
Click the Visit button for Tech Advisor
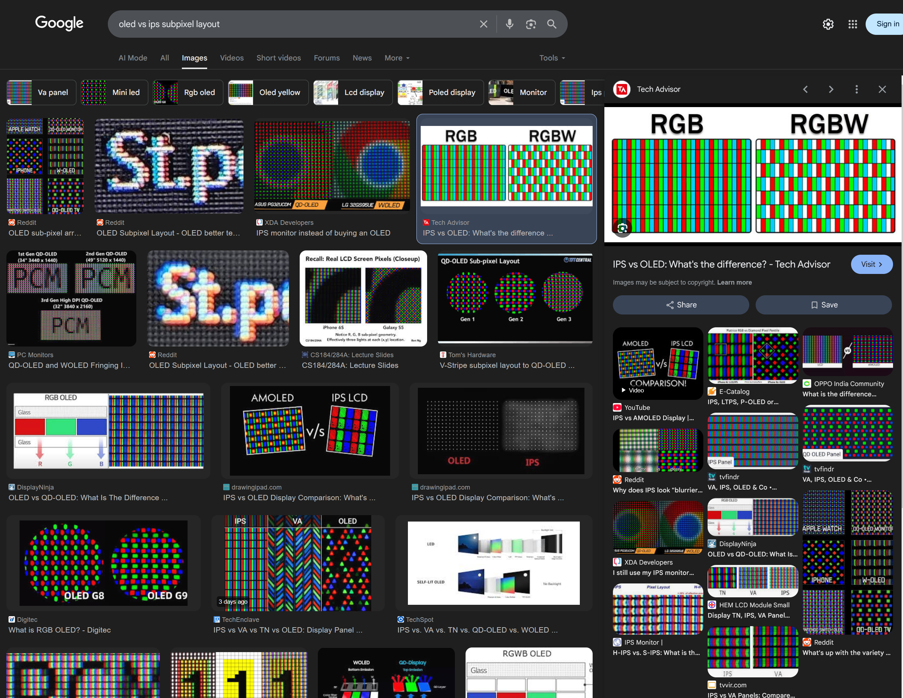tap(871, 264)
